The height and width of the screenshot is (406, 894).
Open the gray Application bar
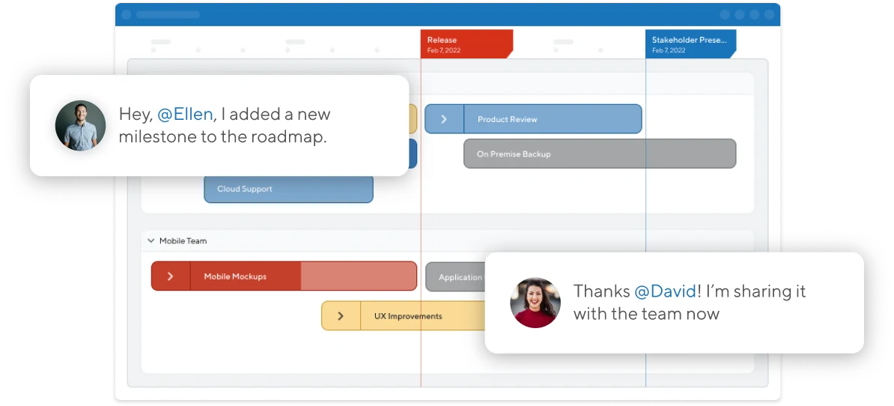point(455,276)
